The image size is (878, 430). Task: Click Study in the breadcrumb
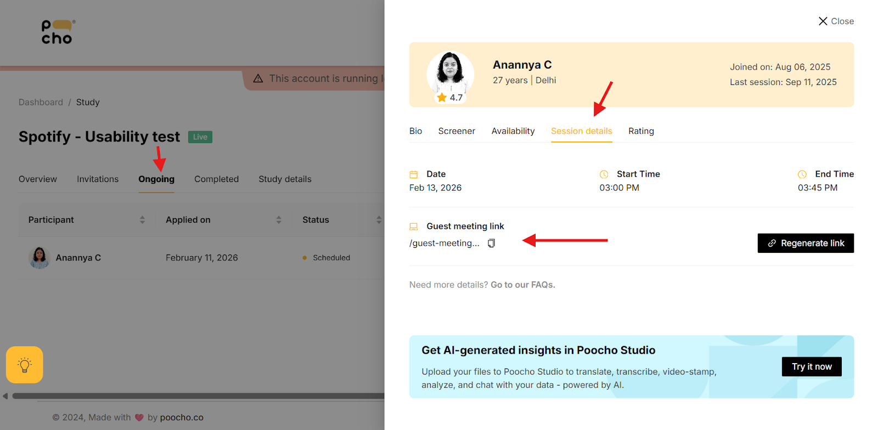coord(88,102)
